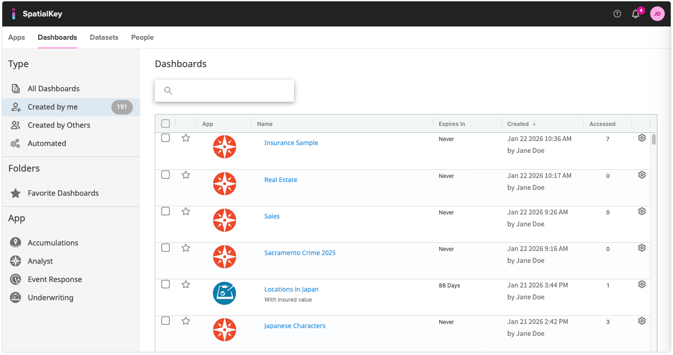This screenshot has width=673, height=355.
Task: Filter by Accumulations app
Action: [53, 243]
